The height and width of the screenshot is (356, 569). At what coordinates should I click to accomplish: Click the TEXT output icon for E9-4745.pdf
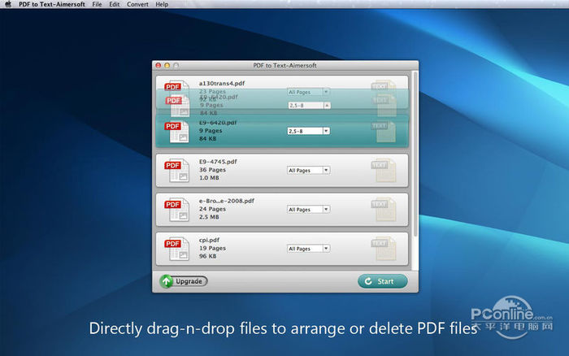(384, 170)
